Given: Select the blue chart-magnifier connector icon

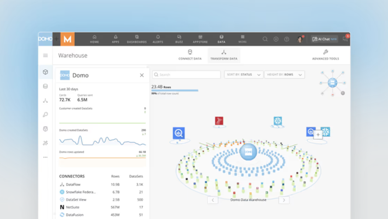Looking at the screenshot, I should tap(179, 133).
